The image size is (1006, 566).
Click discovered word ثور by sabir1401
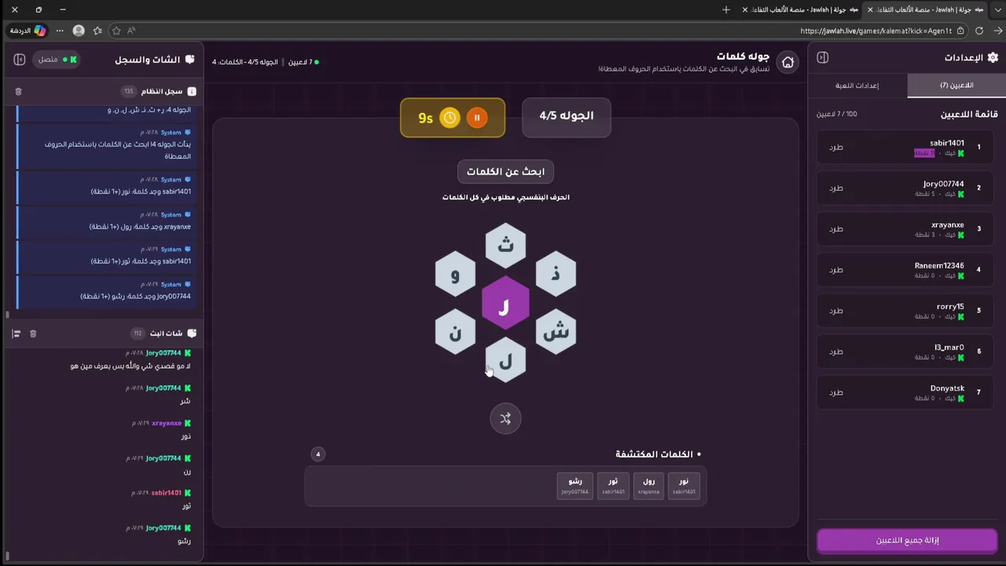(x=613, y=486)
